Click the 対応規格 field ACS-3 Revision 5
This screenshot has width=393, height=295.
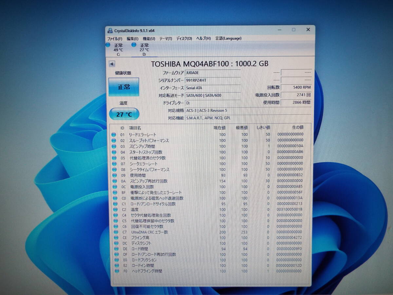click(248, 110)
